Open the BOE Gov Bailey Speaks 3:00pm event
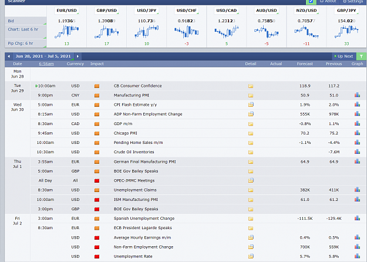Viewport: 367px width, 262px height. tap(136, 209)
